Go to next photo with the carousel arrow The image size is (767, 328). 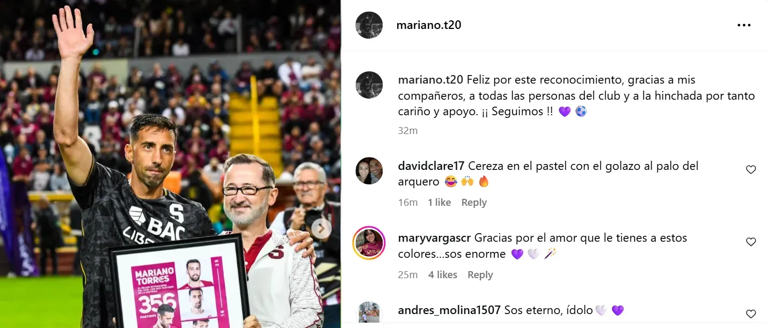coord(321,229)
